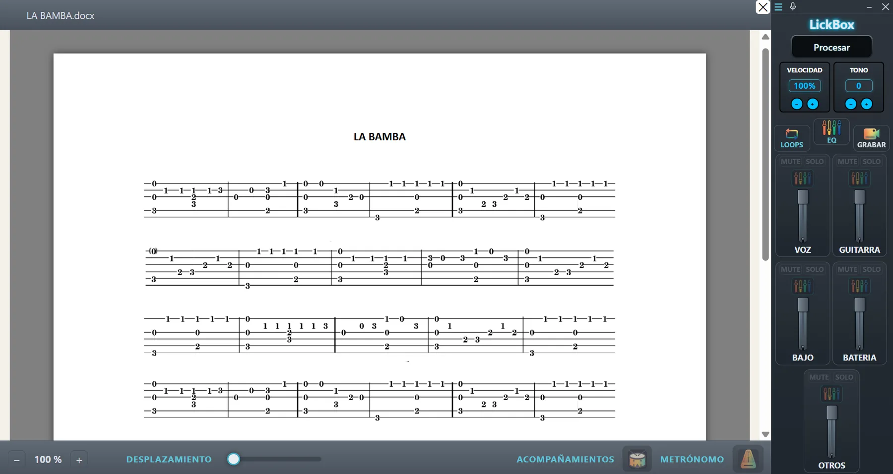This screenshot has width=893, height=474.
Task: Raise the Tono pitch value
Action: [x=867, y=104]
